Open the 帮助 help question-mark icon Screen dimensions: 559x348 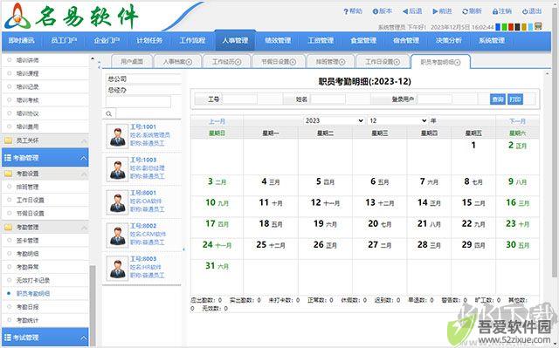pos(346,11)
